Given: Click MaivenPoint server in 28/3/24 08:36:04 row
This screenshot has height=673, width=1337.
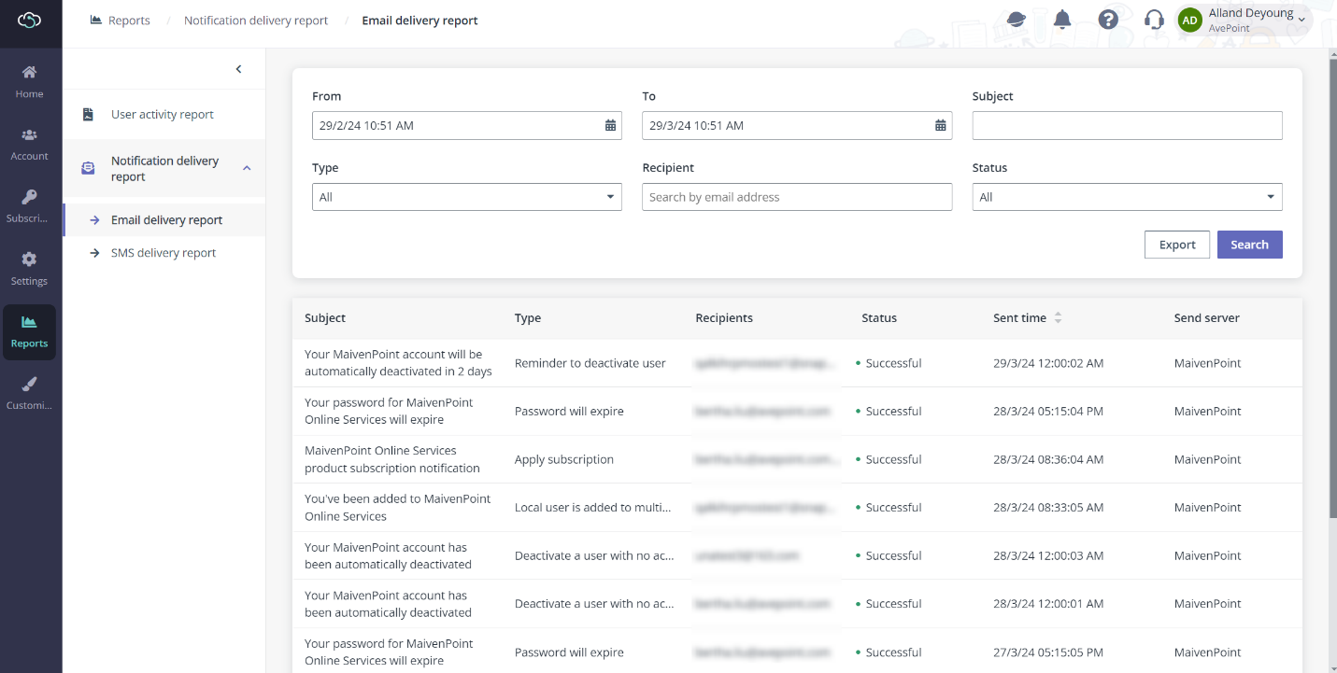Looking at the screenshot, I should (x=1208, y=459).
